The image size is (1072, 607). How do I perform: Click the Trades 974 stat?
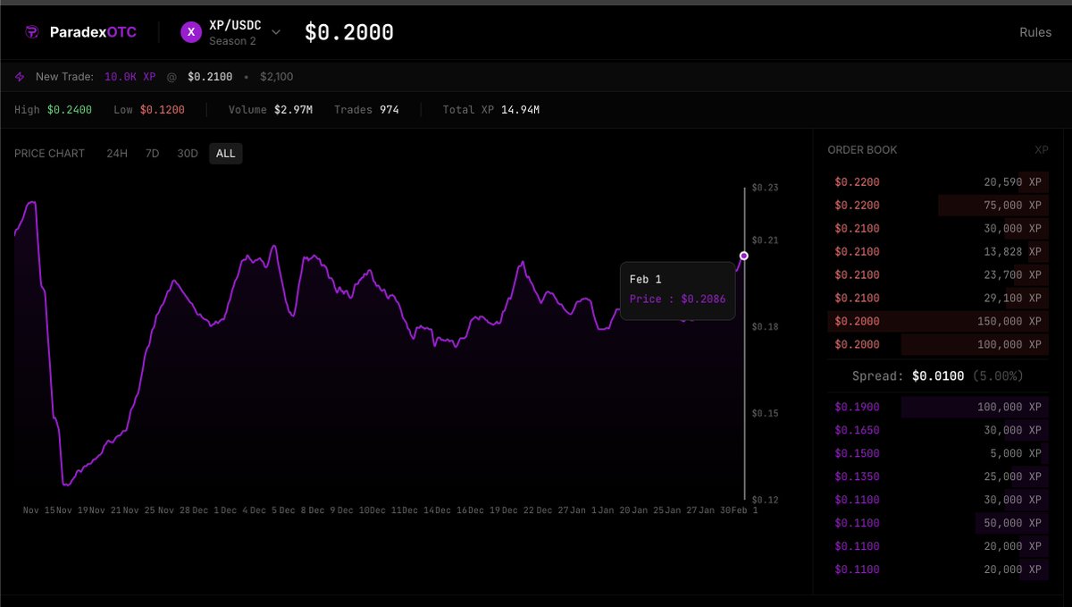[366, 110]
